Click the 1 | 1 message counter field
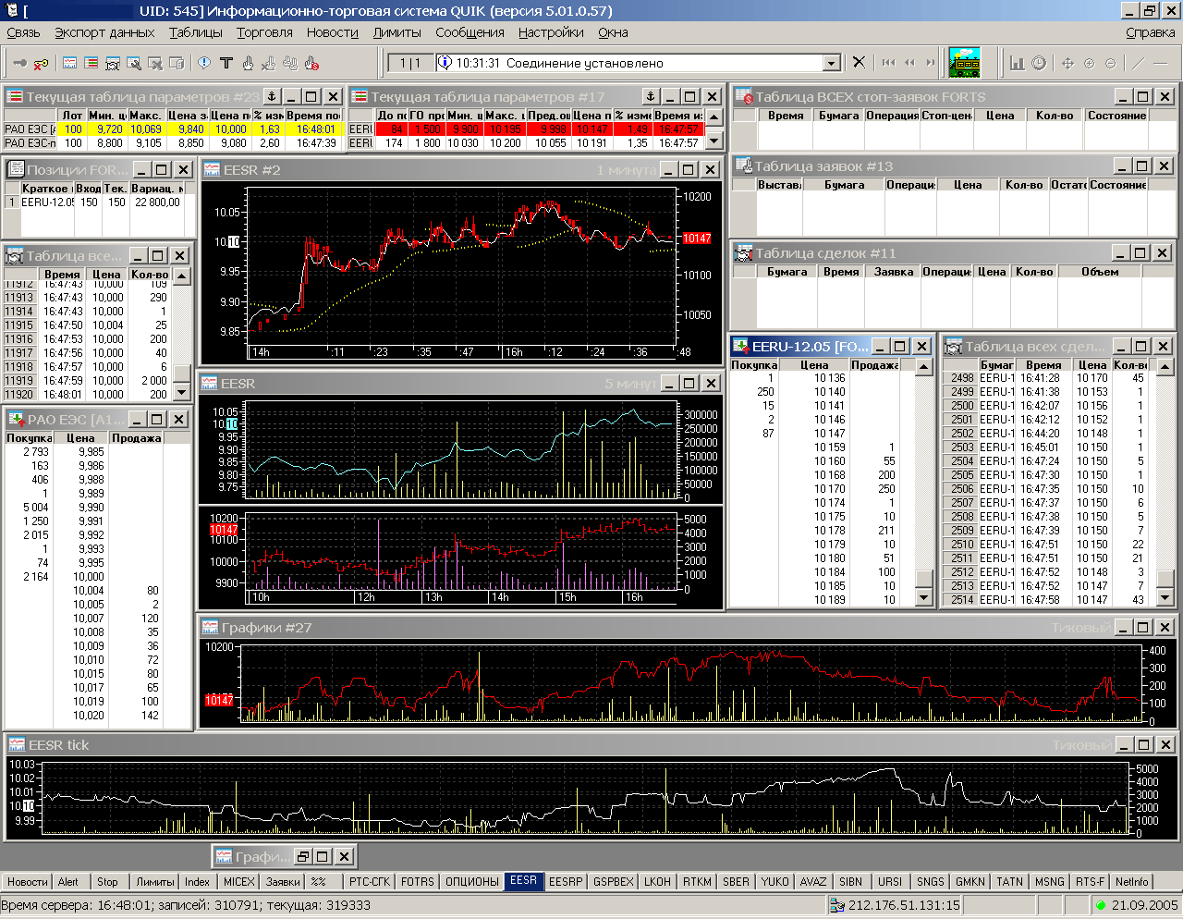This screenshot has width=1183, height=919. pos(410,63)
